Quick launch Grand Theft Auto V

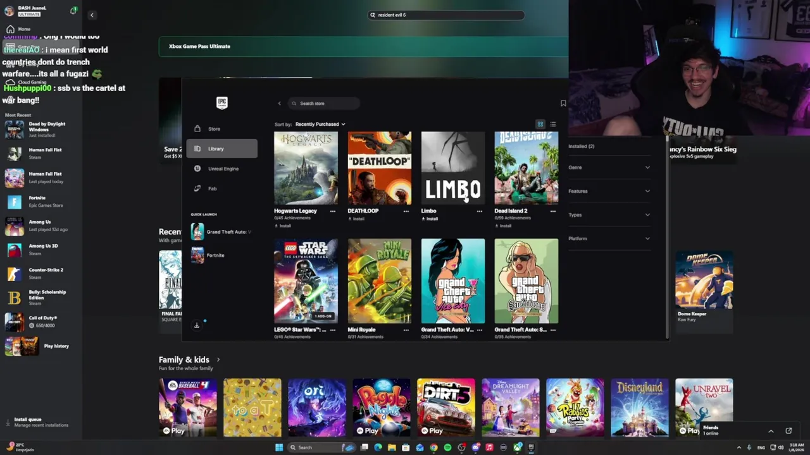(221, 232)
